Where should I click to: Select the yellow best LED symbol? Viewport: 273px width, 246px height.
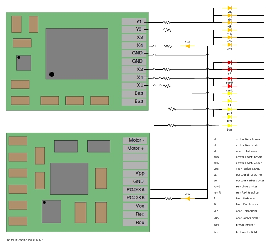[230, 125]
